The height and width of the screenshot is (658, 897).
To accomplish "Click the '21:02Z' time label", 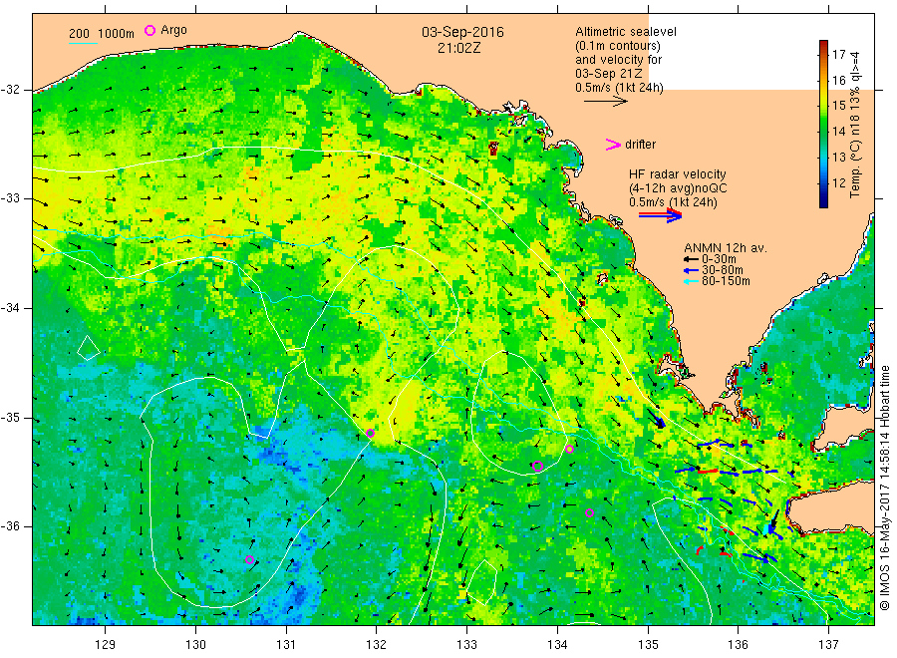I will pyautogui.click(x=459, y=48).
